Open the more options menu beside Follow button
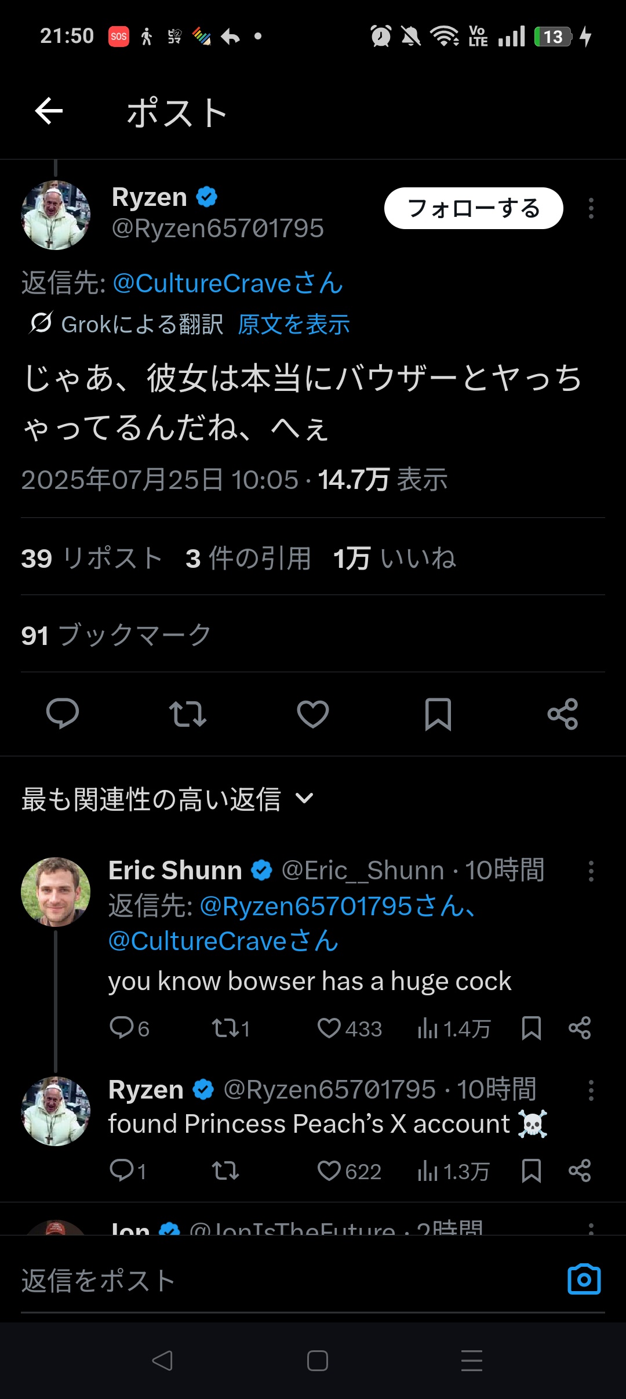This screenshot has height=1399, width=626. 591,208
